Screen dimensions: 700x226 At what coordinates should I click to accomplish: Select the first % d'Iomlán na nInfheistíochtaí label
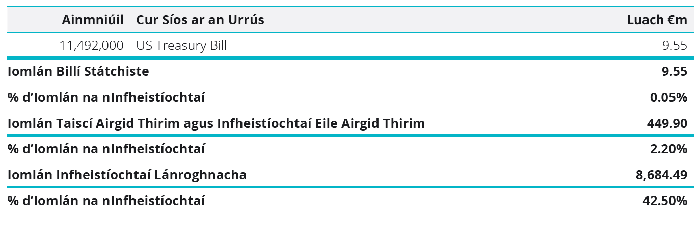pos(106,97)
